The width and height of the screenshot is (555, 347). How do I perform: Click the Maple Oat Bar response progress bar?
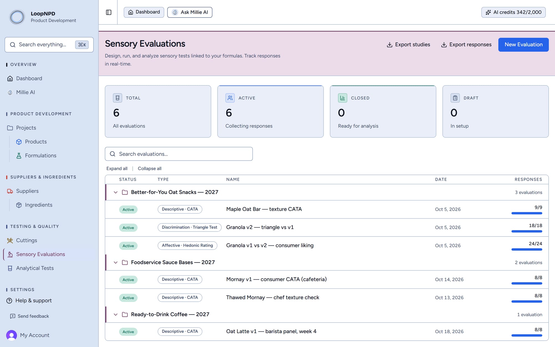[x=527, y=213]
